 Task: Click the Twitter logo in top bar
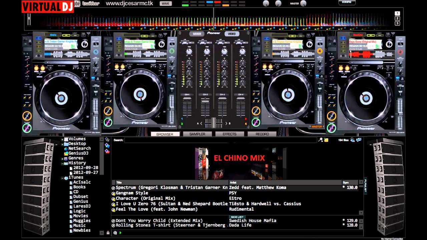91,4
